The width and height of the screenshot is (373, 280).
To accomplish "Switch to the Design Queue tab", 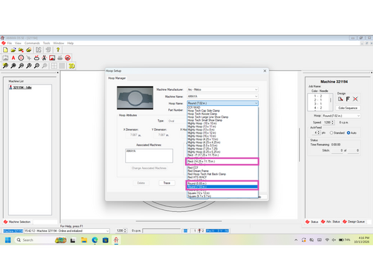I will 353,222.
